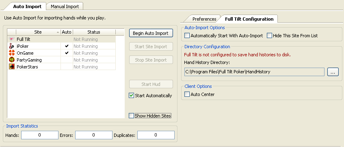This screenshot has height=147, width=344.
Task: Click Begin Auto Import button
Action: pos(151,33)
